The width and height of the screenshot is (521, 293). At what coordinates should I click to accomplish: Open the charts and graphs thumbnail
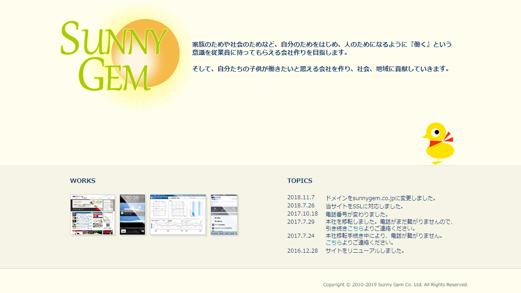(x=178, y=215)
